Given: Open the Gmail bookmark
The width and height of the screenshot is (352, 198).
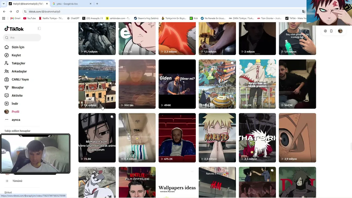Looking at the screenshot, I should pos(15,18).
